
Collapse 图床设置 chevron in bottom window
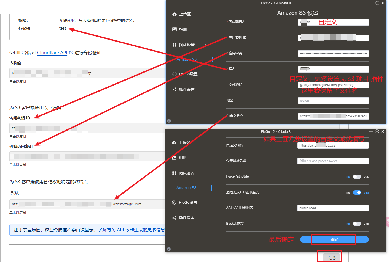tap(205, 173)
